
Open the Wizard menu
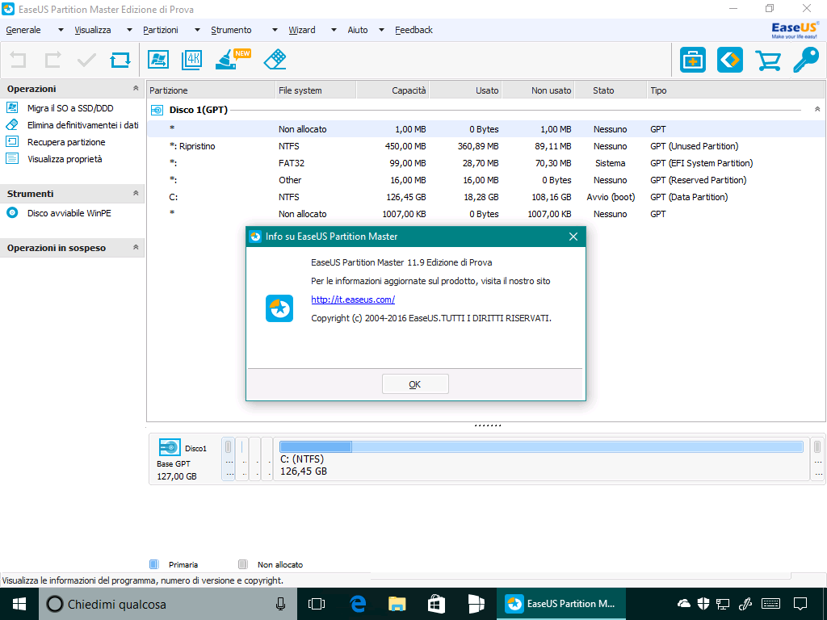tap(302, 30)
